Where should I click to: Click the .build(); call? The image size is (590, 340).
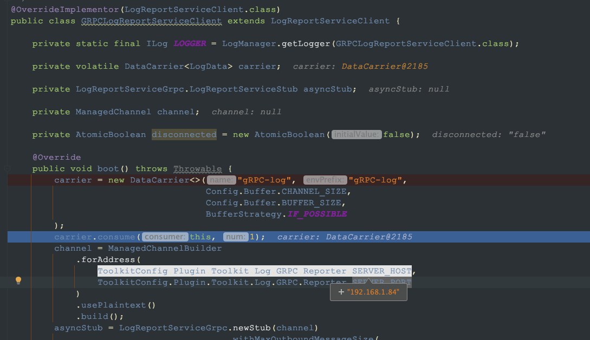[x=100, y=316]
